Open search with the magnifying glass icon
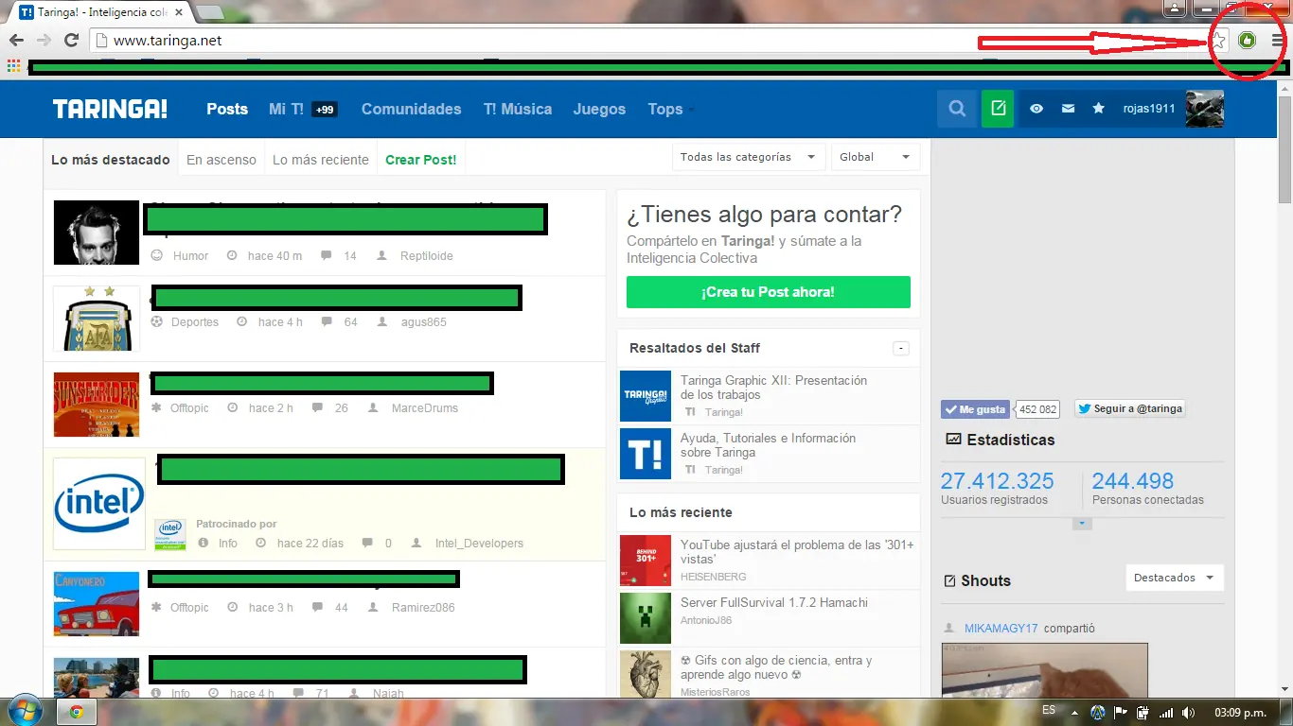 (x=956, y=109)
